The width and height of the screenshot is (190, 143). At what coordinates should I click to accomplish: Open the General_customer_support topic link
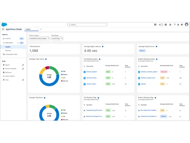pyautogui.click(x=149, y=72)
